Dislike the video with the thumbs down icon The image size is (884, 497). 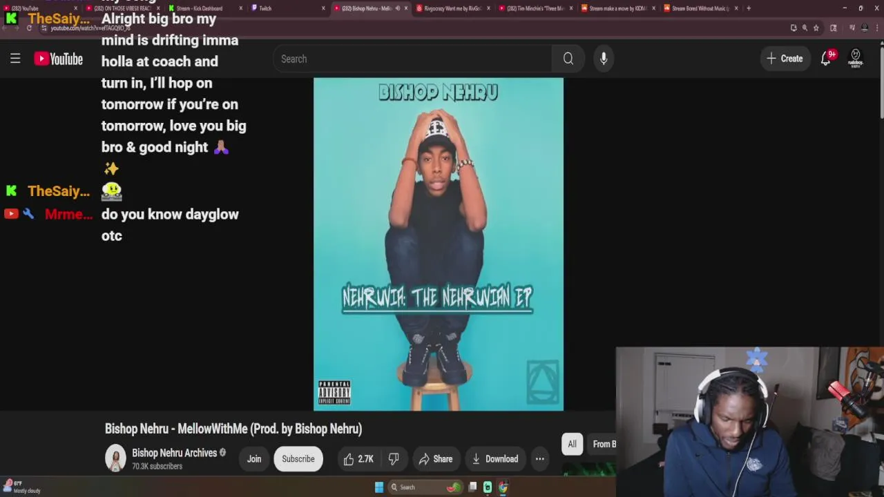coord(394,459)
